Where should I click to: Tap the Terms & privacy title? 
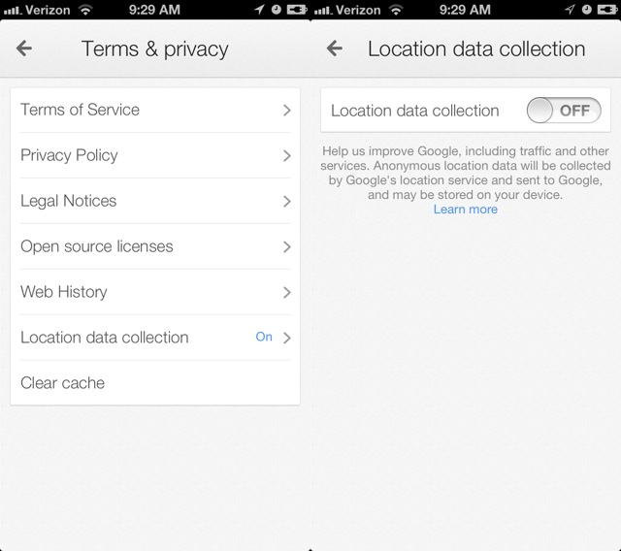pyautogui.click(x=155, y=49)
